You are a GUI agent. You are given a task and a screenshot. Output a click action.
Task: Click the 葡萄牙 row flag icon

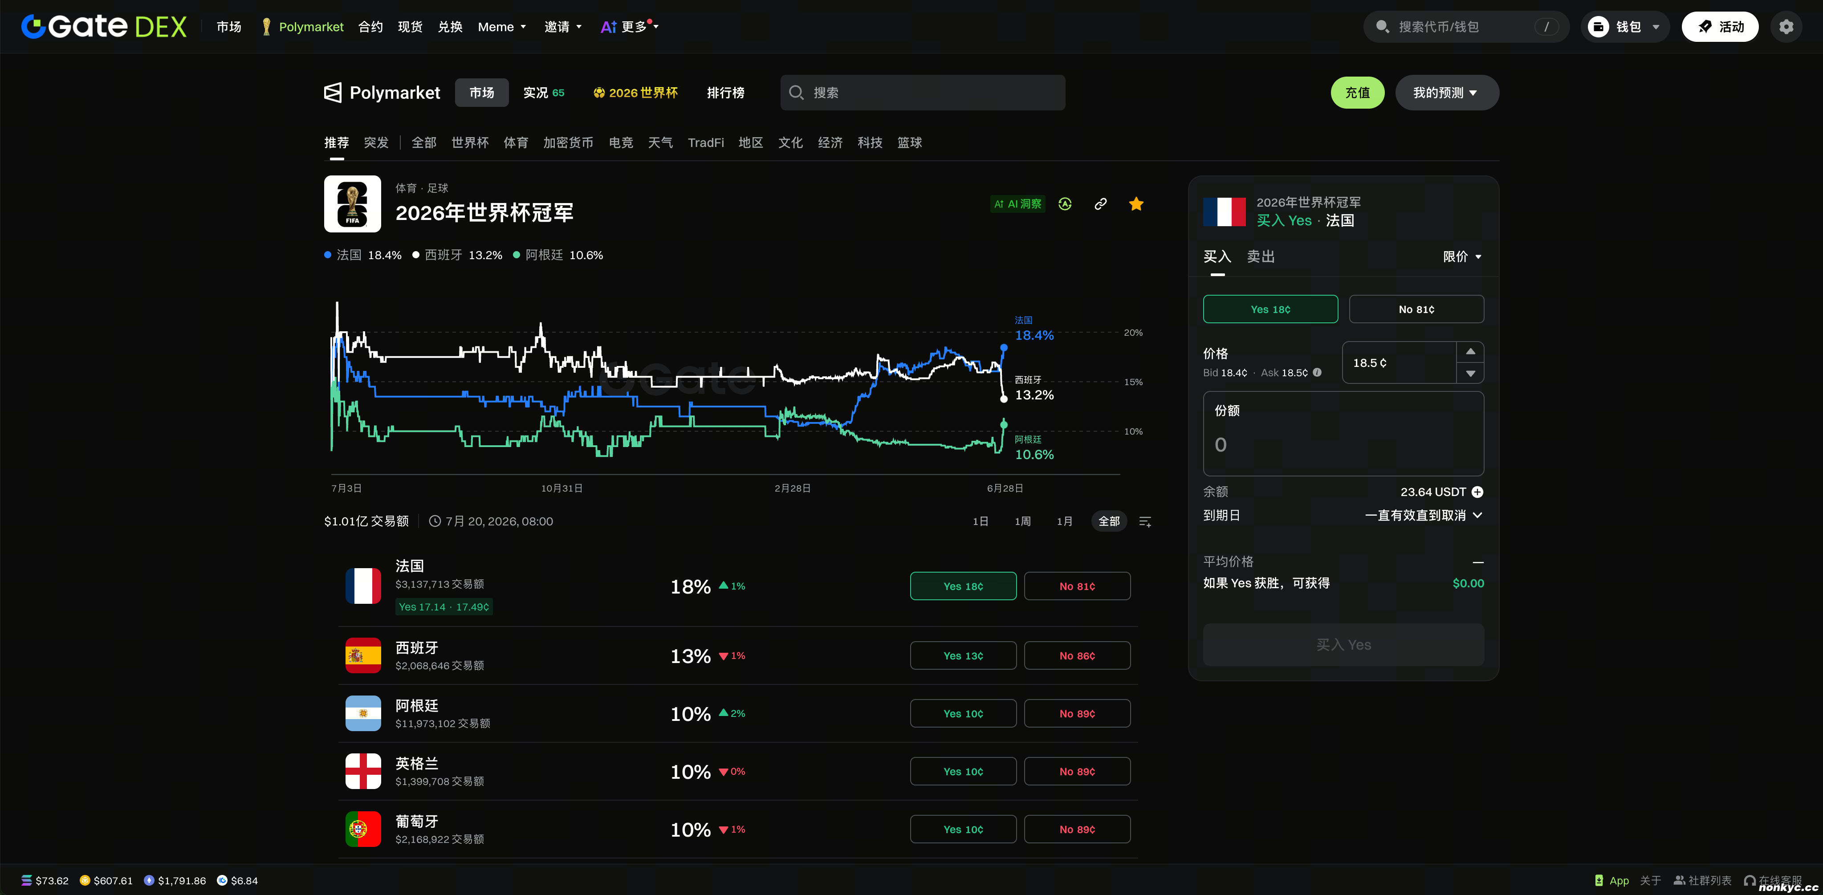click(363, 829)
